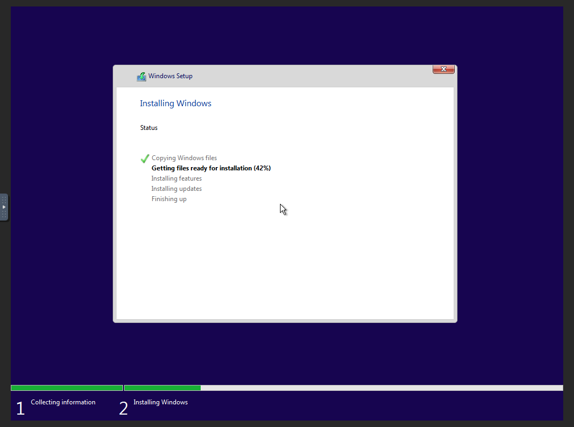Screen dimensions: 574x427
Task: Click the completed Collecting information progress bar
Action: point(66,388)
